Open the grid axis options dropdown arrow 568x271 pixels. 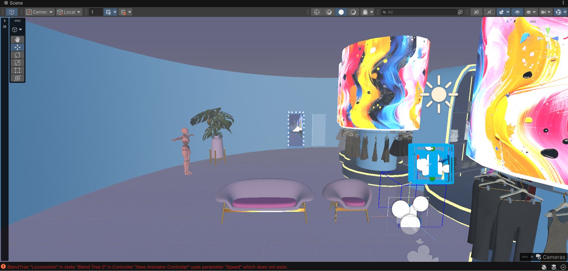click(x=115, y=12)
